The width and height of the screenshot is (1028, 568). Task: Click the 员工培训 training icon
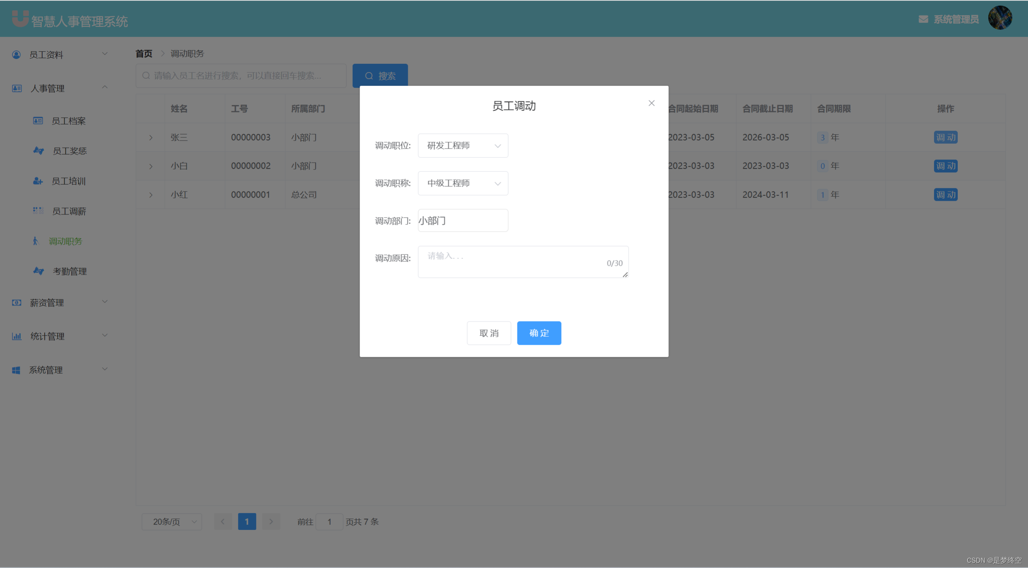point(38,181)
